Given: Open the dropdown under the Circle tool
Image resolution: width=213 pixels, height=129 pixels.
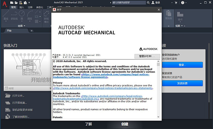Looking at the screenshot, I should click(x=22, y=21).
